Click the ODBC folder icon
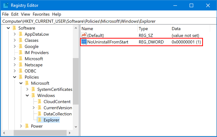 pos(21,71)
